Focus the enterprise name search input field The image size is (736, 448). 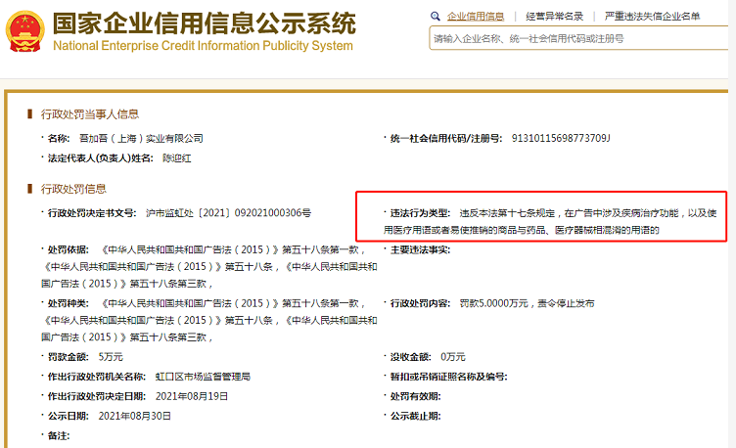(x=578, y=38)
